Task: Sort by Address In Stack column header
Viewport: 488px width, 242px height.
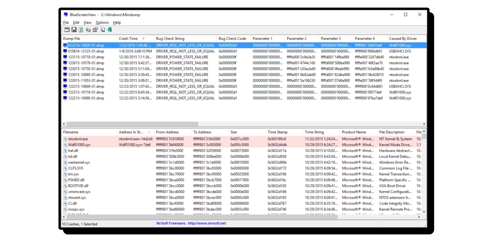Action: coord(131,132)
